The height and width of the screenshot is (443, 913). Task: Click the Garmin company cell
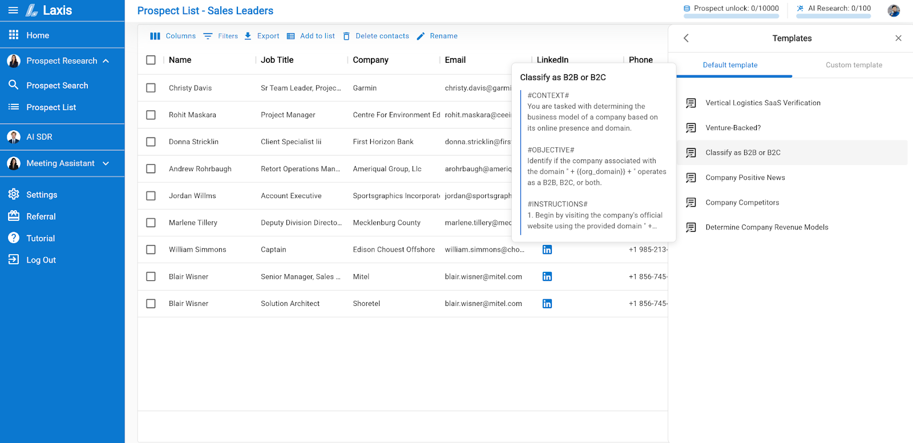[365, 88]
